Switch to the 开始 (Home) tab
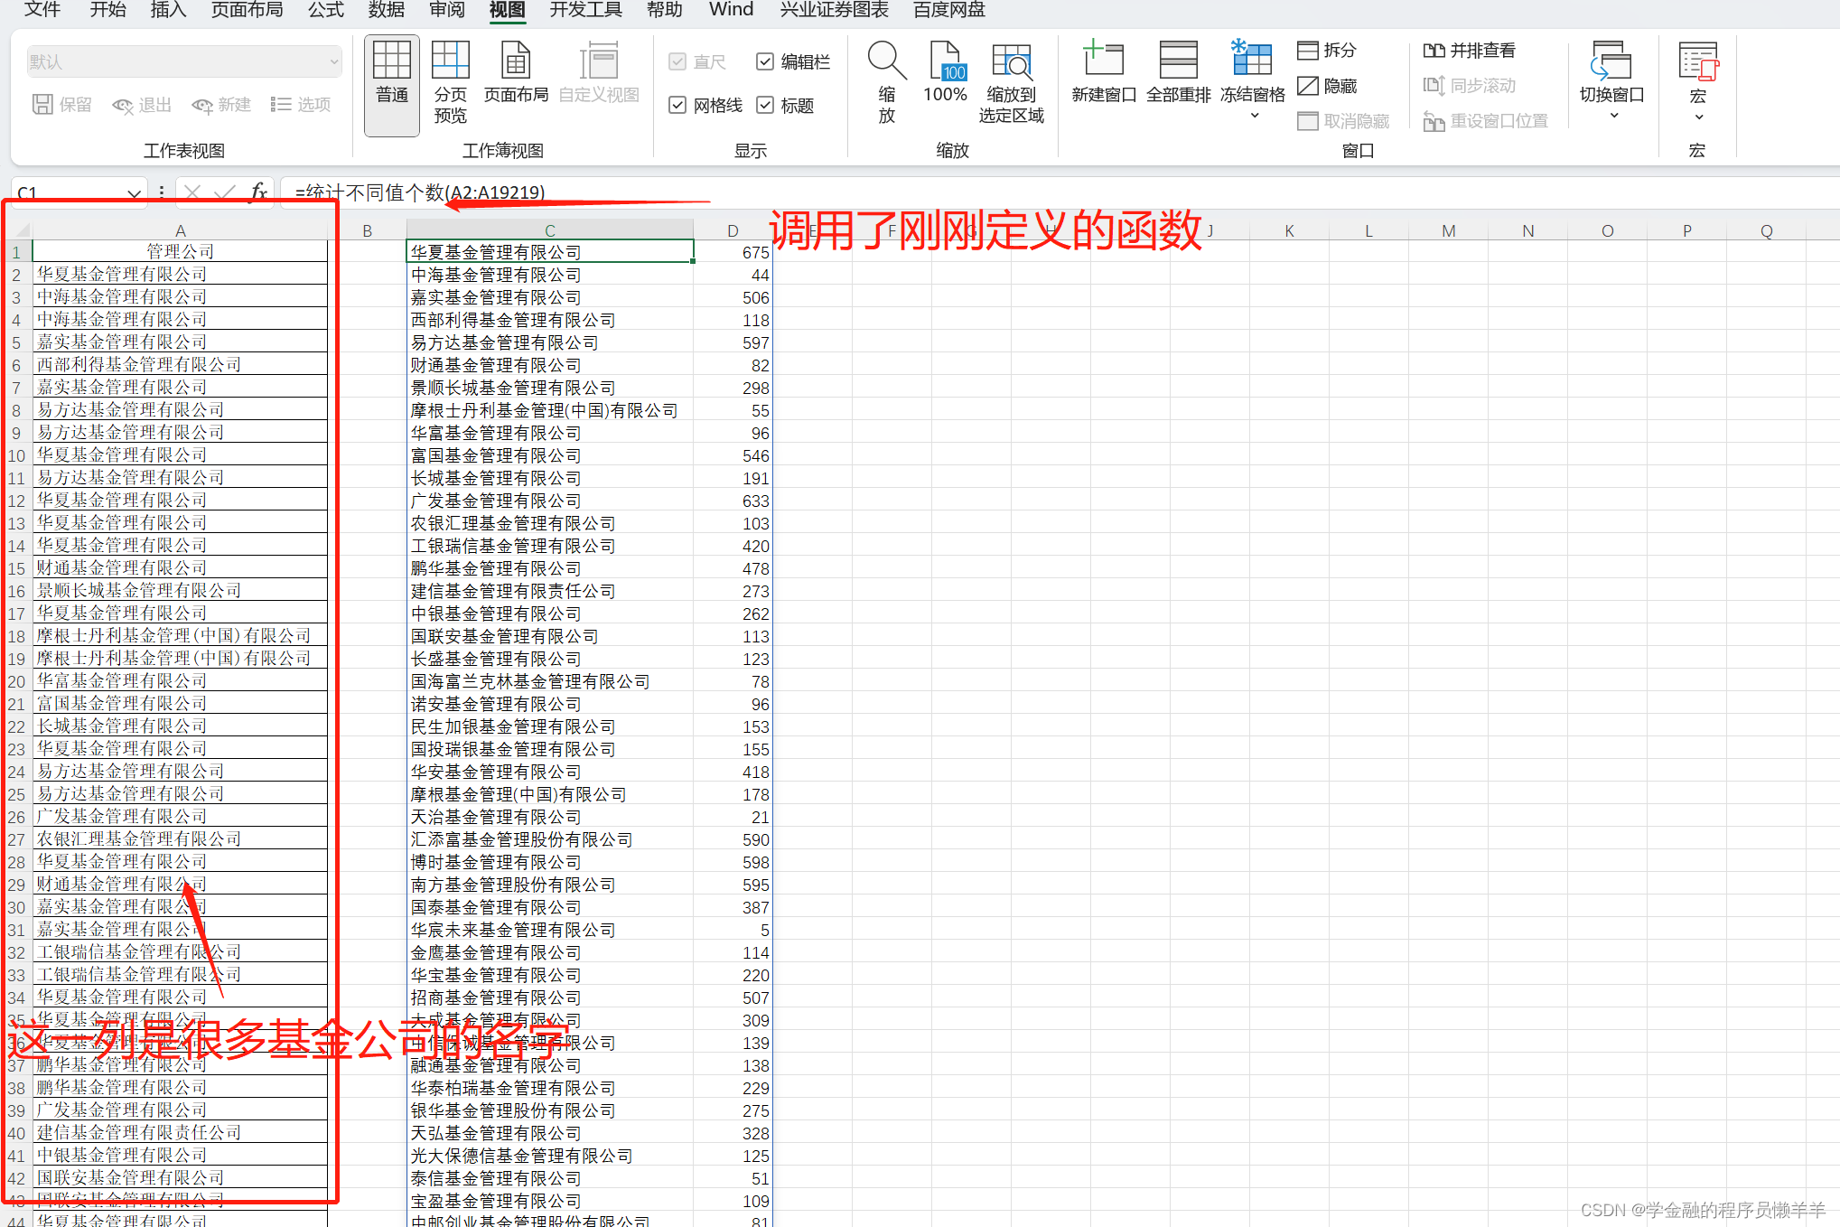Screen dimensions: 1840x1227 [107, 9]
